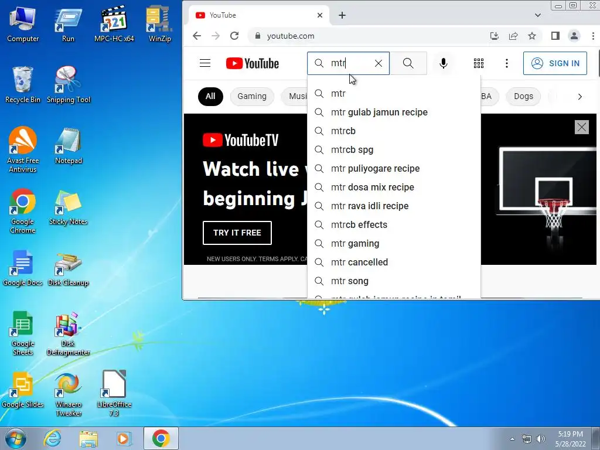Click the volume speaker tray icon

coord(540,439)
